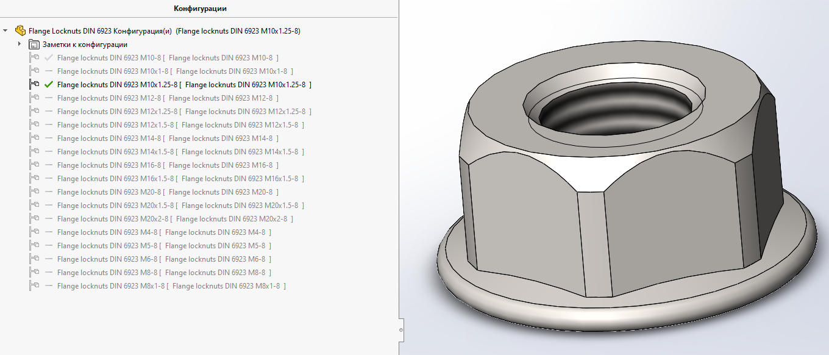The width and height of the screenshot is (829, 355).
Task: Select configuration Flange locknuts DIN 6923 M6-8
Action: point(164,259)
